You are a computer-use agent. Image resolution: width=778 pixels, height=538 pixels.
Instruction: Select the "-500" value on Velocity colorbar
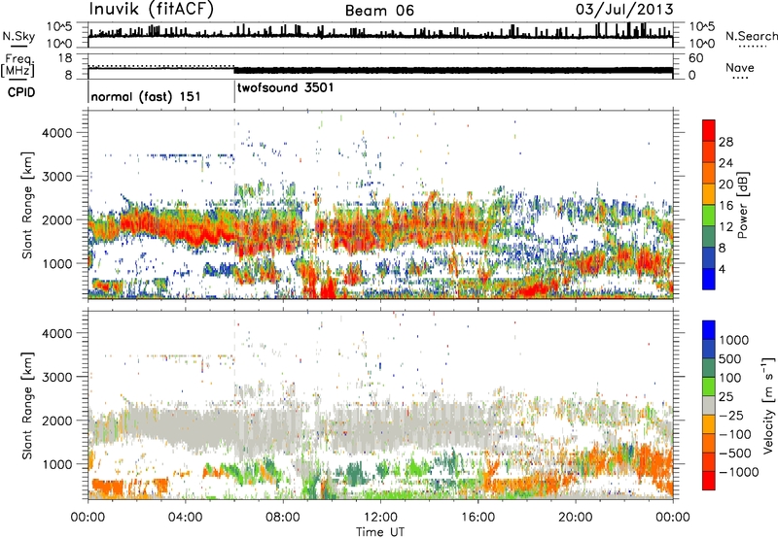click(x=735, y=454)
